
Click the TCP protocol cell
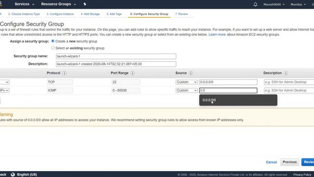(x=60, y=82)
